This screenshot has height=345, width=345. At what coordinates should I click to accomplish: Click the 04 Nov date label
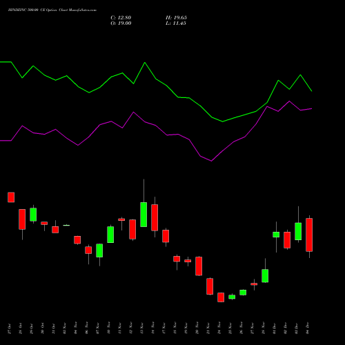click(x=75, y=328)
